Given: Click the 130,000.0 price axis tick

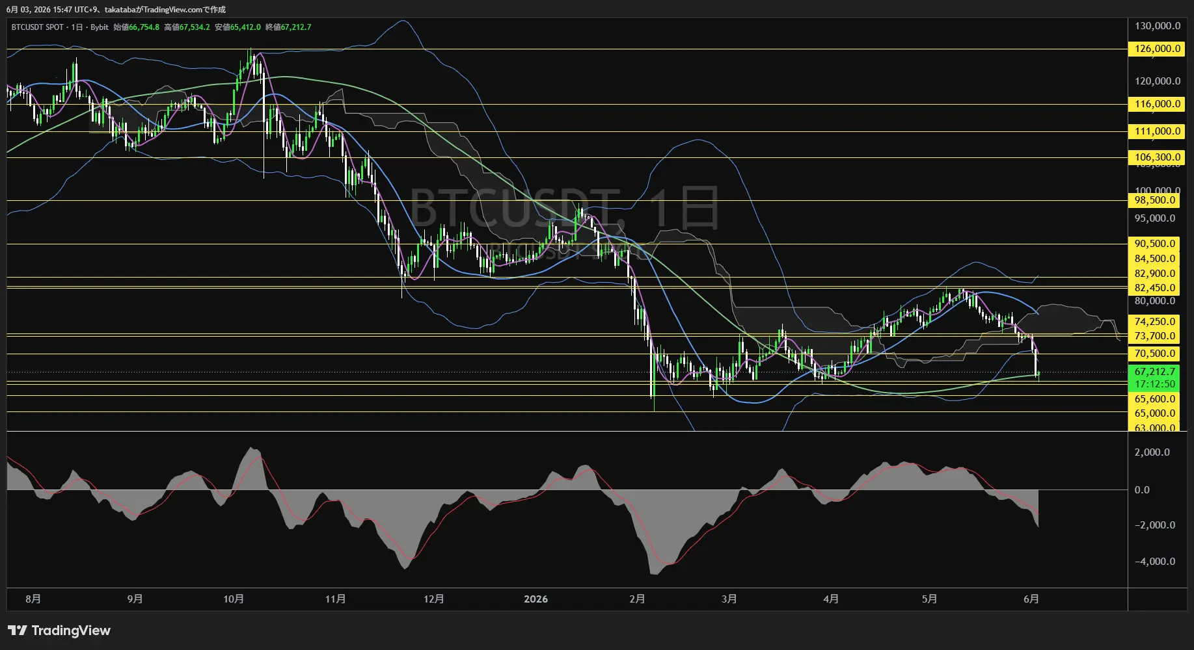Looking at the screenshot, I should click(1158, 26).
